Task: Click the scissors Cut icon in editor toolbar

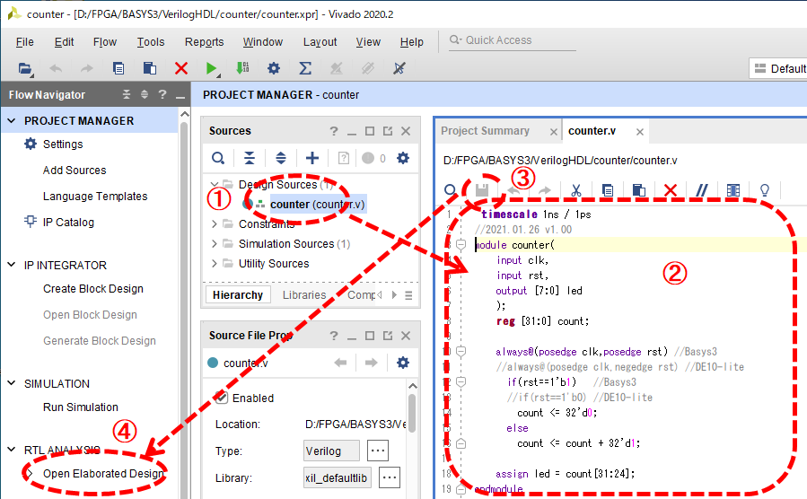Action: pos(576,189)
